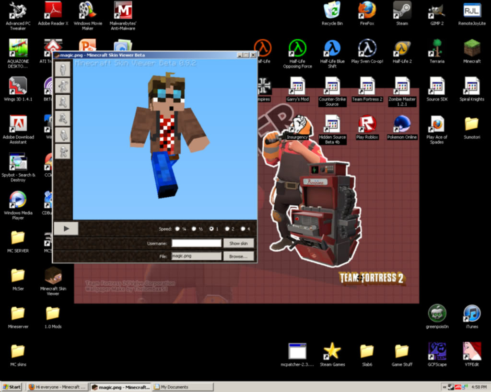
Task: Open Wings 3D 1.4.1 desktop icon
Action: point(18,90)
